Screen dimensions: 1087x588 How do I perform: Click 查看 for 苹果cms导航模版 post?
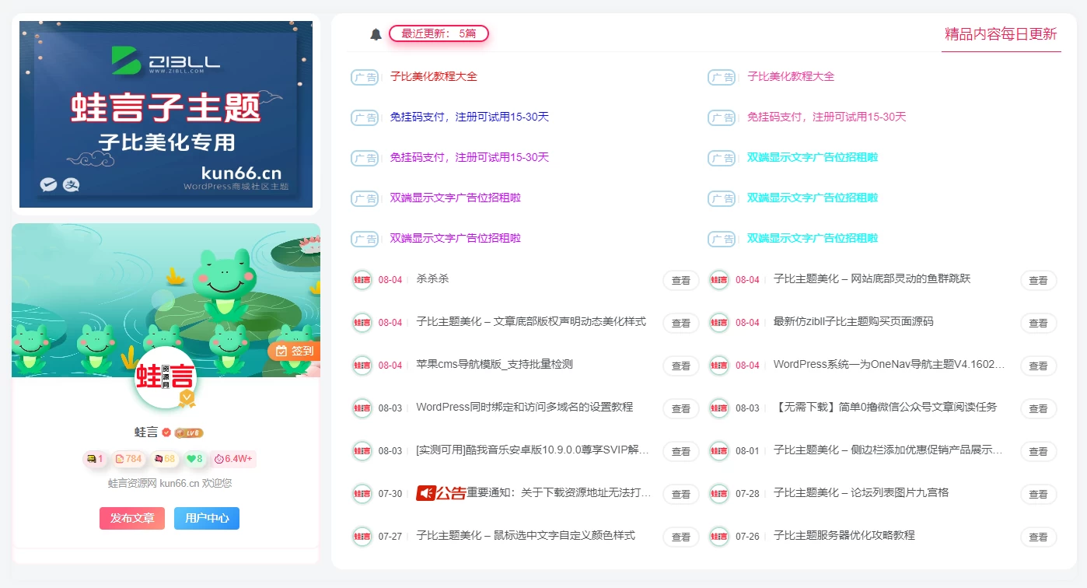681,366
